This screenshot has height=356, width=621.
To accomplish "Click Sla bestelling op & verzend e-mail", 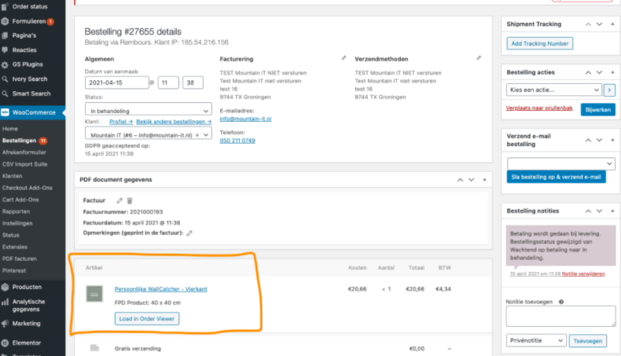I will click(556, 177).
